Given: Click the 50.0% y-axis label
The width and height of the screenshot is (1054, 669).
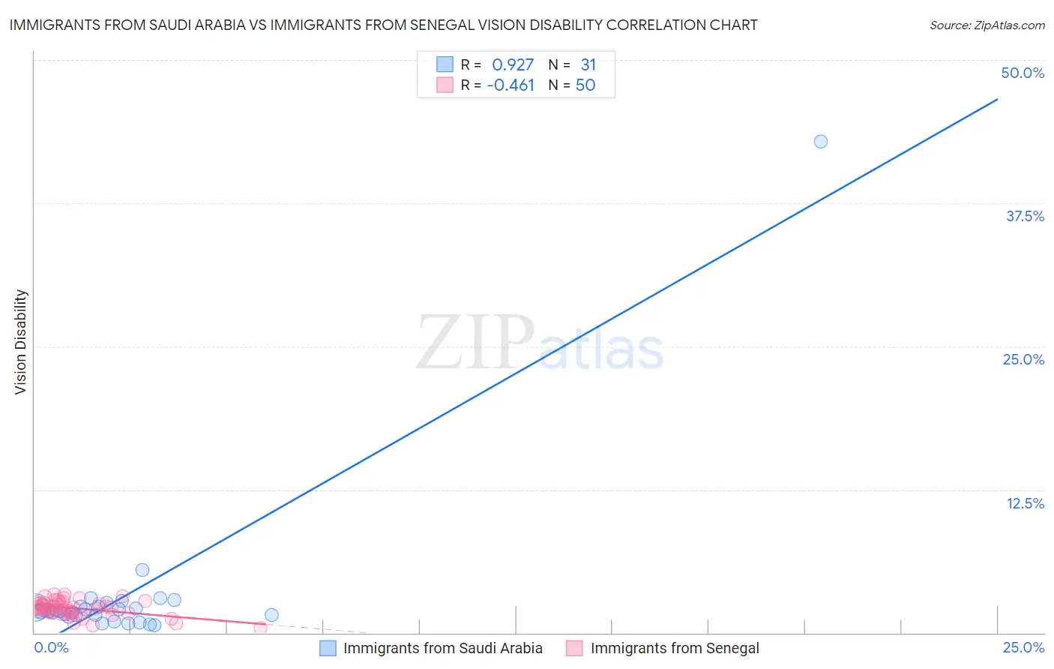Looking at the screenshot, I should (1023, 73).
